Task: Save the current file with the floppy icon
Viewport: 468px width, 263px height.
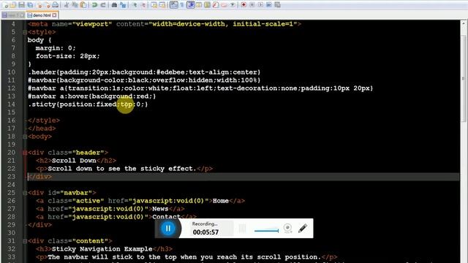Action: (21, 5)
